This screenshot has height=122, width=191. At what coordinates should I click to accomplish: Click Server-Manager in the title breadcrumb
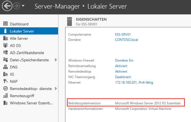pyautogui.click(x=57, y=6)
